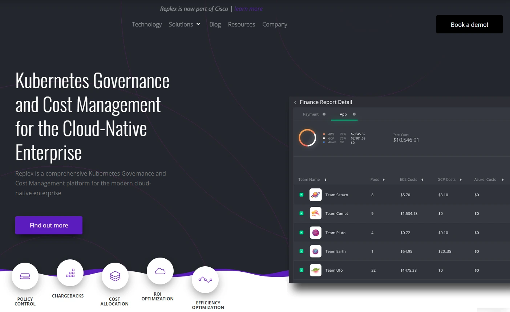Click the Team Ufo avatar icon

315,270
